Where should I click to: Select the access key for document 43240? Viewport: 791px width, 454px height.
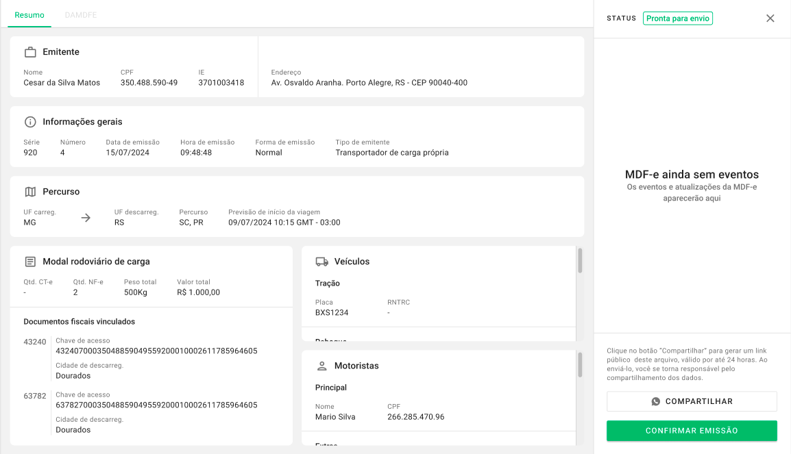click(x=156, y=351)
